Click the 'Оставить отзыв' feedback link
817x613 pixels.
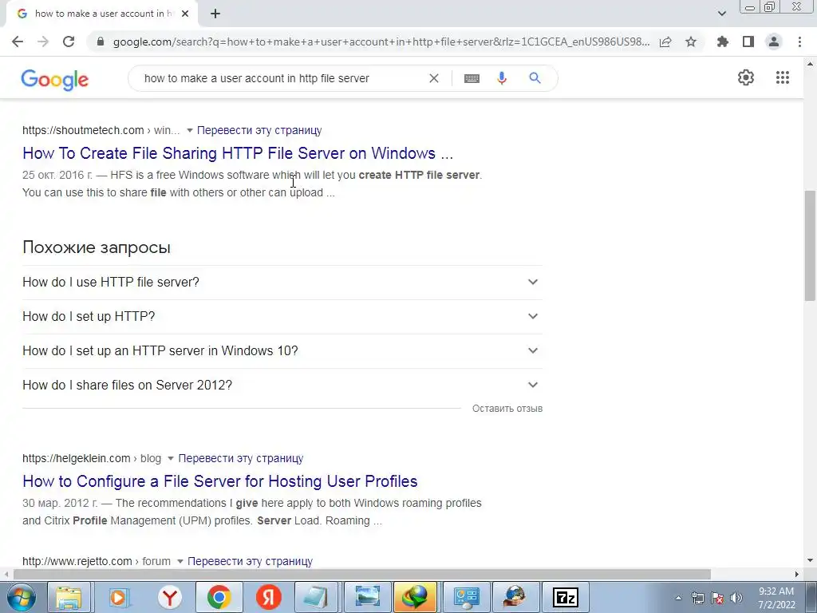coord(507,409)
